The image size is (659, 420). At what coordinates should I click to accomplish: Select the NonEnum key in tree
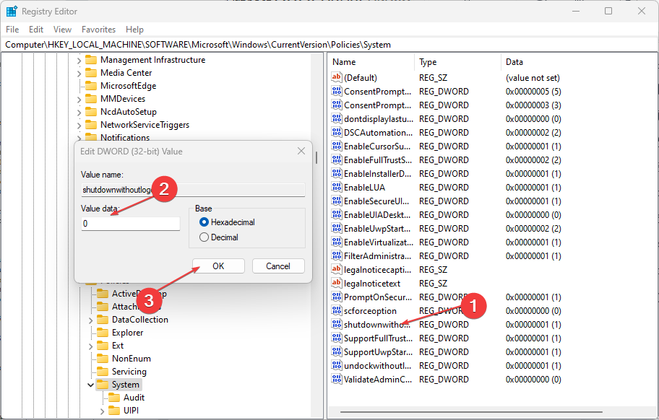[x=131, y=359]
